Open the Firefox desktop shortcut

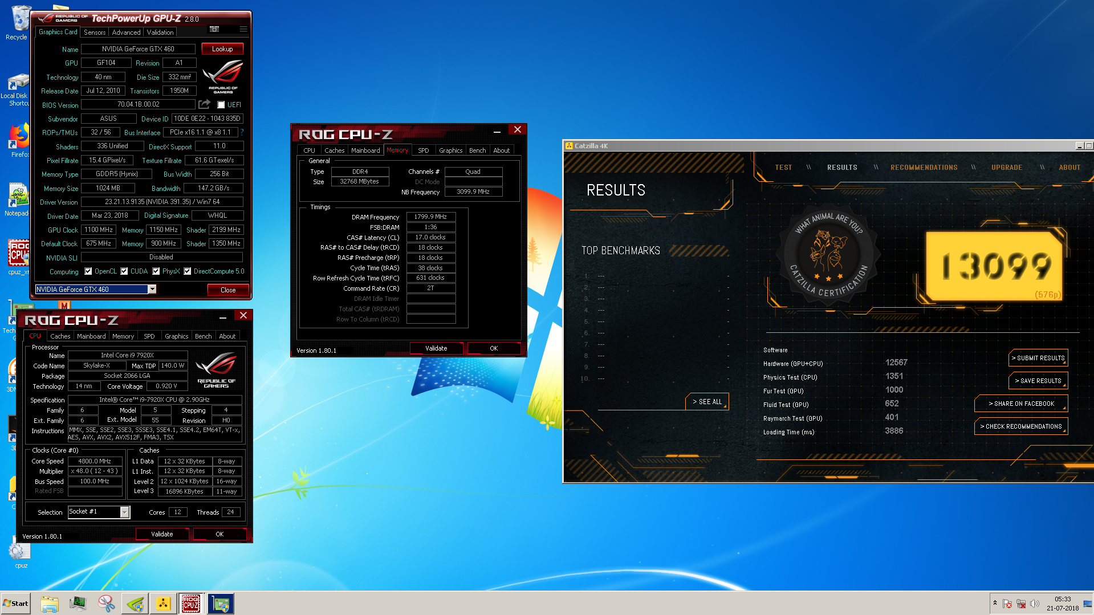coord(19,141)
